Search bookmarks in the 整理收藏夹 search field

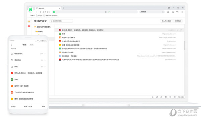61,21
